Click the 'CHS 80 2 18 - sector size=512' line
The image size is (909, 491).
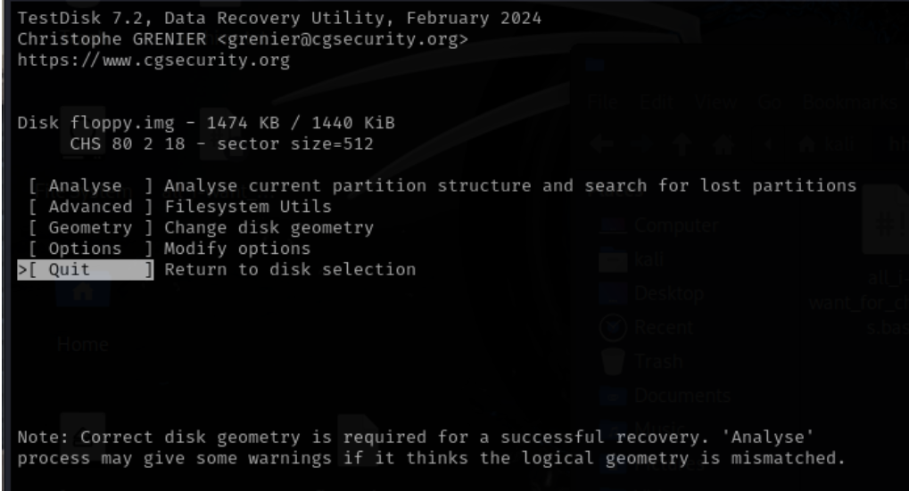point(221,143)
